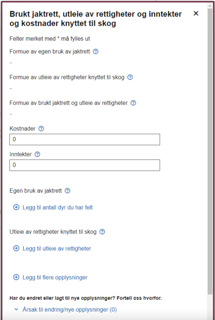
Task: Close the Brukt jaktrett dialog
Action: (196, 13)
